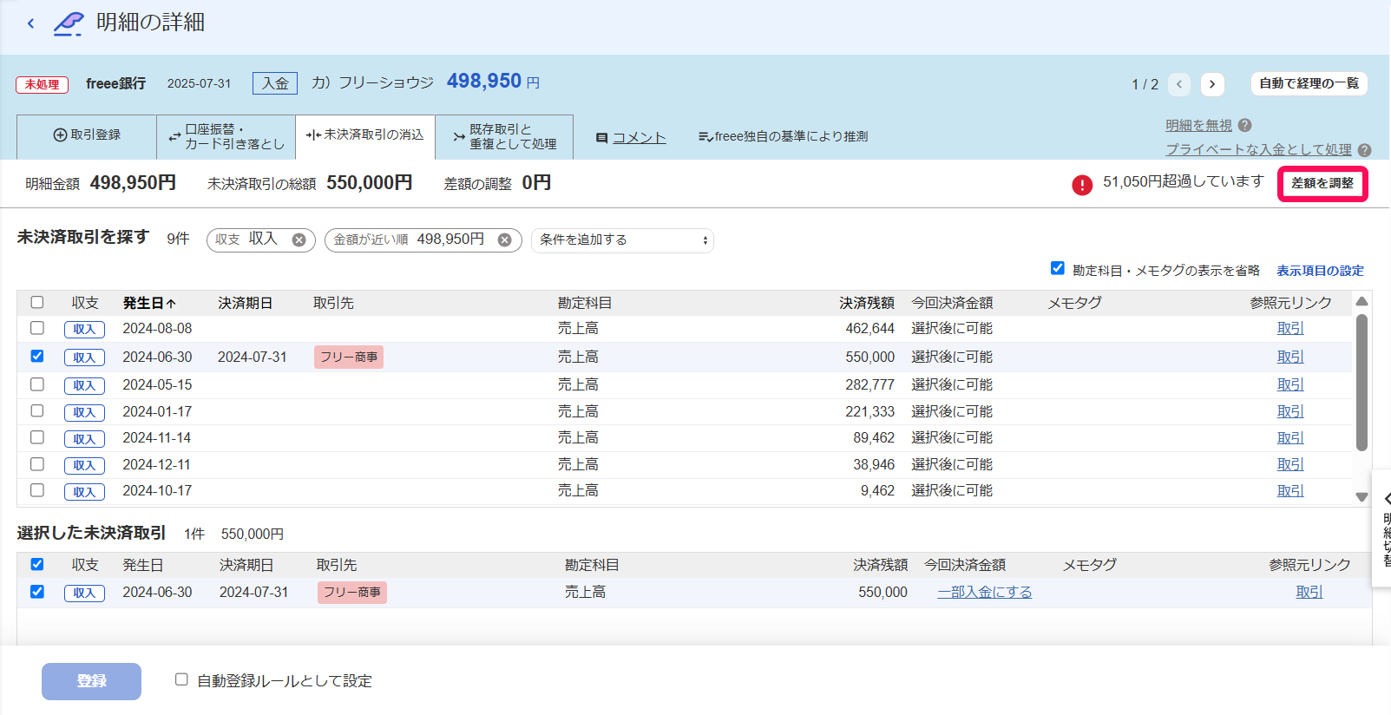Go to previous statement with left arrow
The image size is (1391, 715).
pyautogui.click(x=1179, y=84)
